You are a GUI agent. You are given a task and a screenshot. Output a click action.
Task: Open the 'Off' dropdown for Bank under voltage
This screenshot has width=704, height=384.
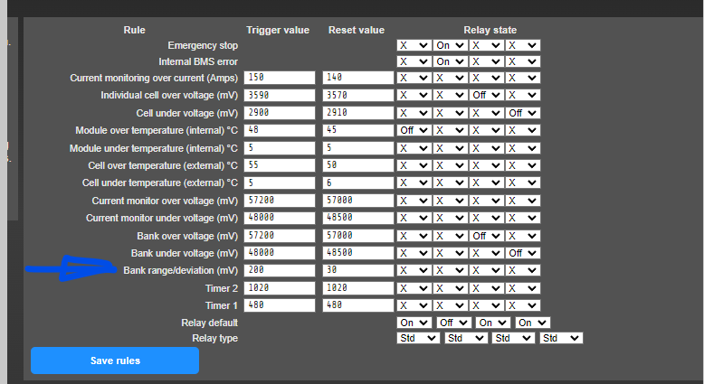point(522,253)
